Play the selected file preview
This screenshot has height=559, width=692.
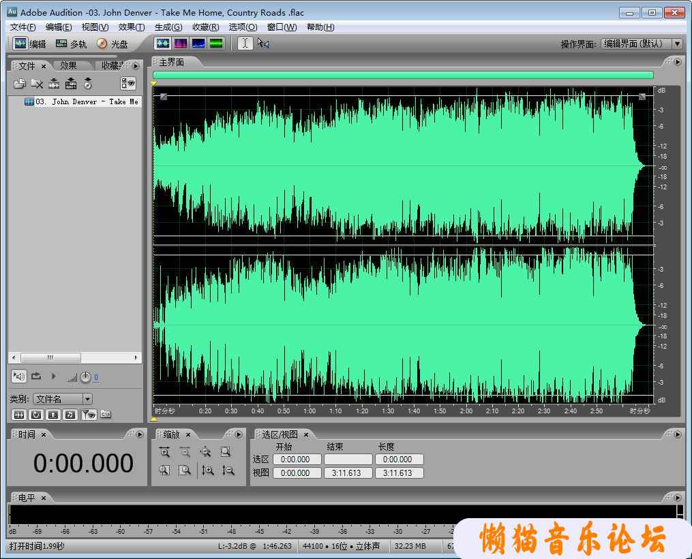53,376
